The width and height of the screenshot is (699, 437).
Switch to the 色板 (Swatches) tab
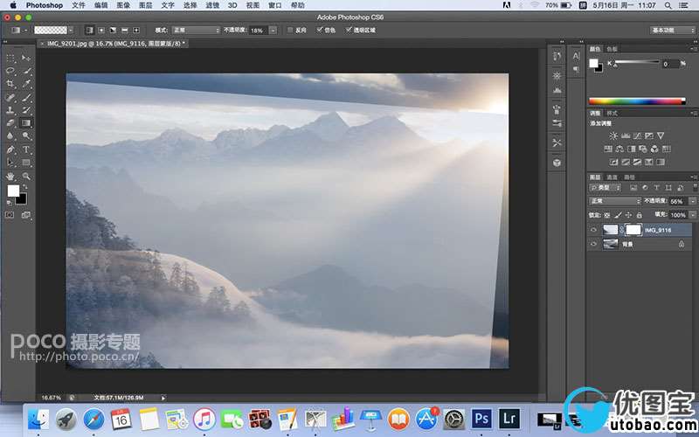coord(612,49)
